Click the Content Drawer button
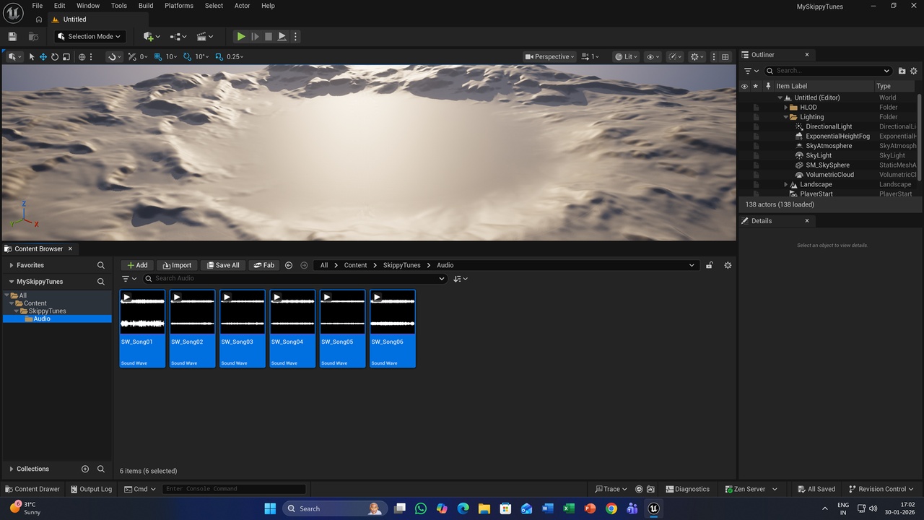924x520 pixels. [x=32, y=489]
